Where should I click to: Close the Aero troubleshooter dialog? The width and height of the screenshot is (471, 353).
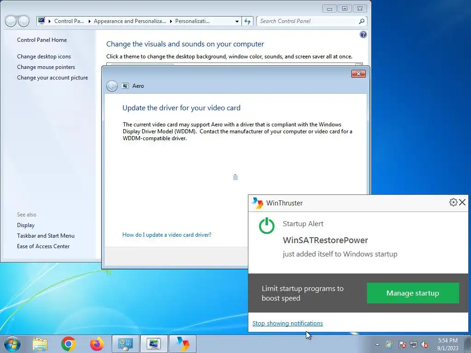(x=358, y=74)
